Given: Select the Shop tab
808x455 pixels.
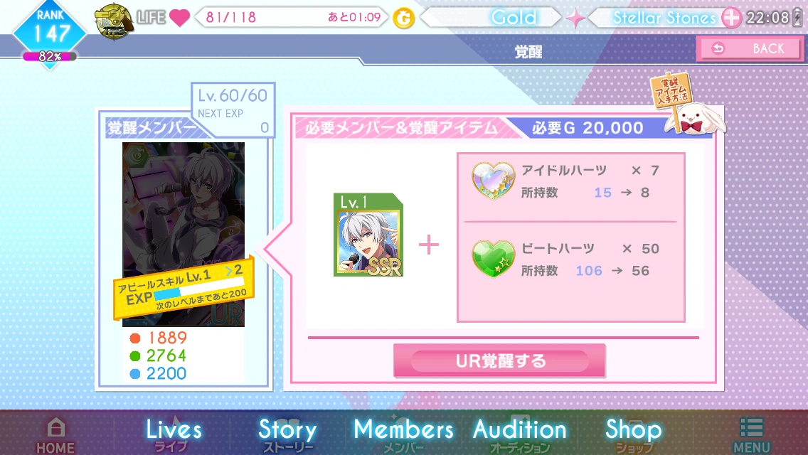Looking at the screenshot, I should [x=633, y=434].
